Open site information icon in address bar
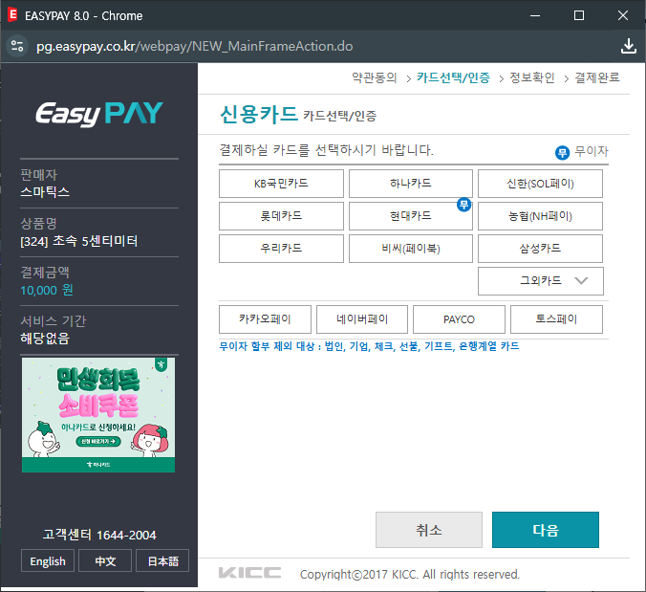Screen dimensions: 646x592 17,46
